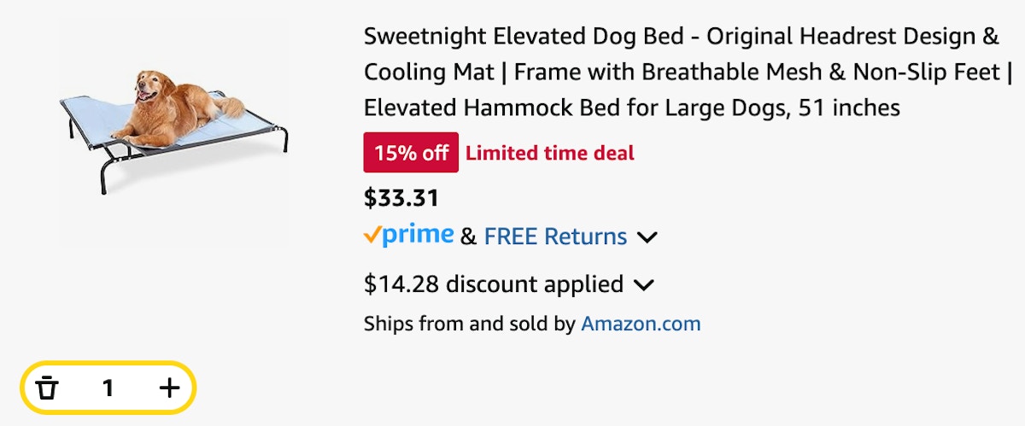Increase quantity with the plus icon
The height and width of the screenshot is (426, 1025).
[x=170, y=388]
